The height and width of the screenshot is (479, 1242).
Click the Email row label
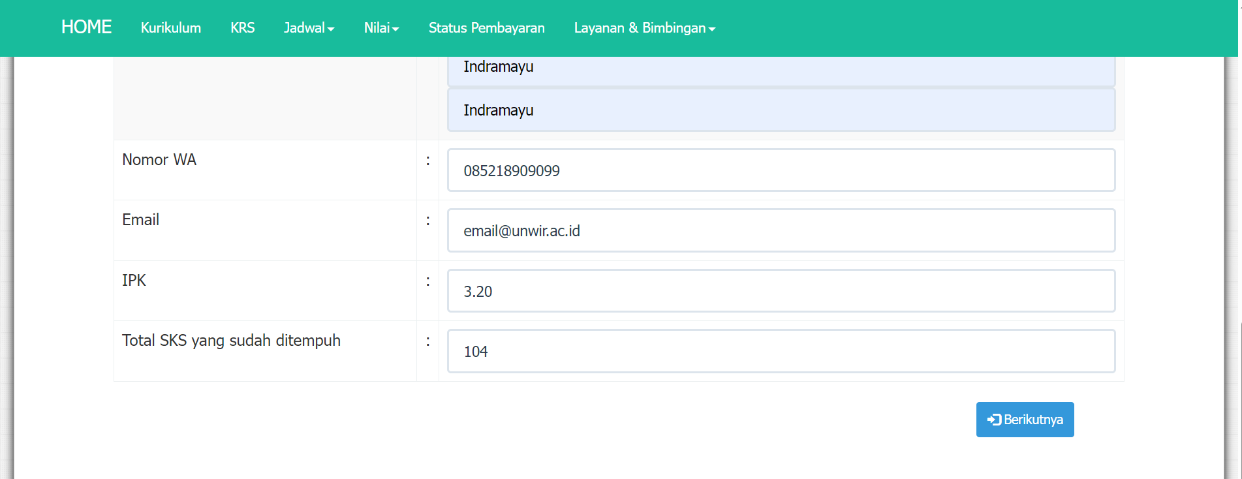tap(140, 220)
